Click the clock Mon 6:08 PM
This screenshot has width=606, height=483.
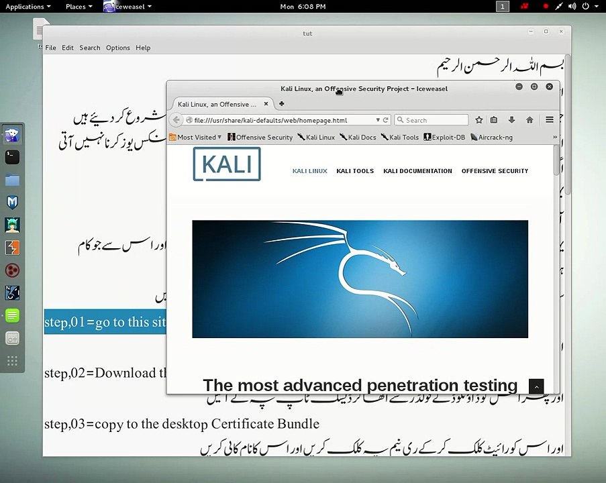point(303,7)
